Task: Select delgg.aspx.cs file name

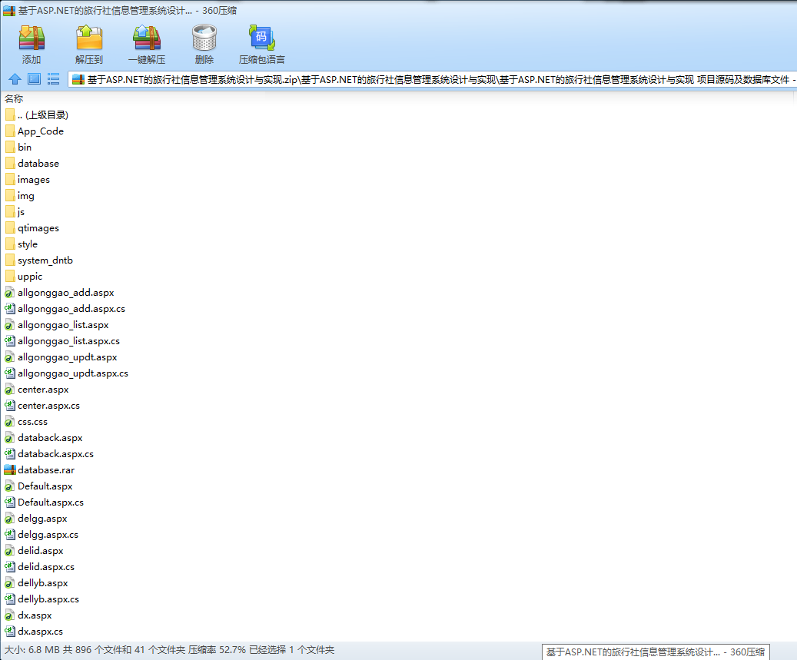Action: [48, 535]
